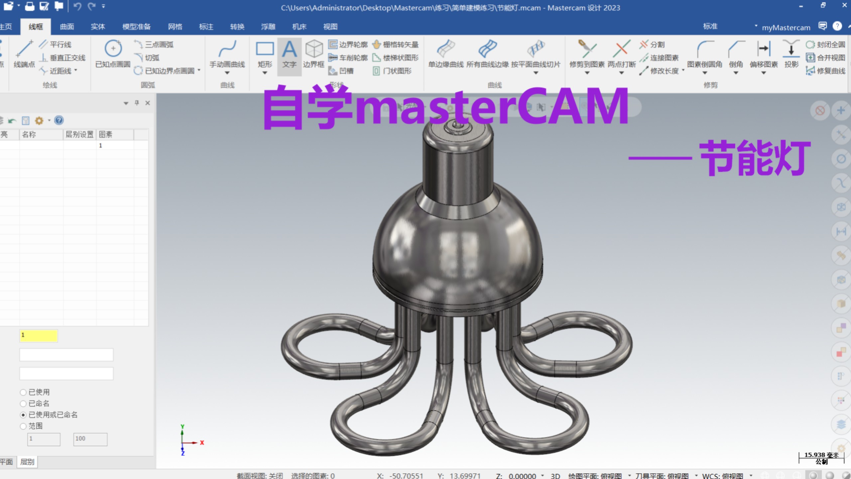This screenshot has height=479, width=851.
Task: Click the 所有曲线边缘 all curve edges tool
Action: click(487, 54)
